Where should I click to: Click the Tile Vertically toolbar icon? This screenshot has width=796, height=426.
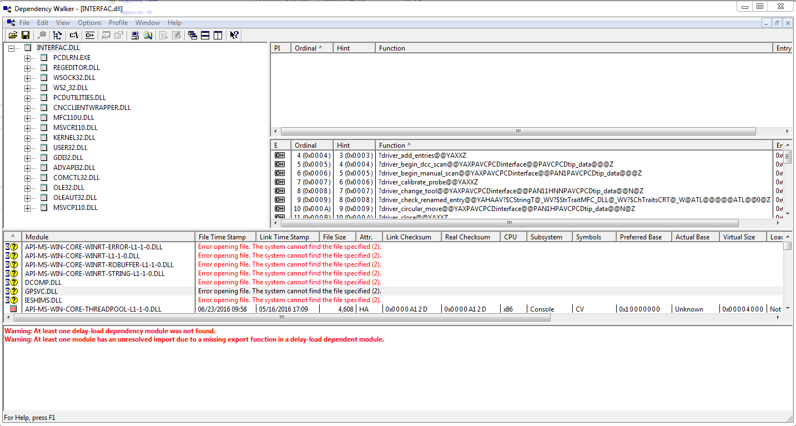[x=218, y=35]
